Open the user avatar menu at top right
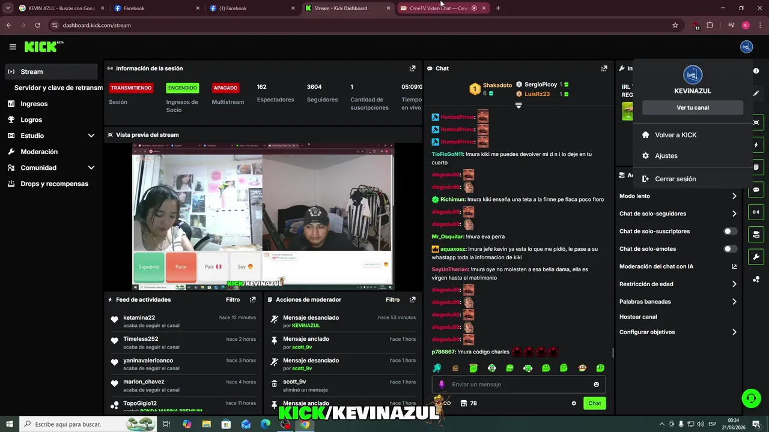This screenshot has height=432, width=769. (746, 47)
